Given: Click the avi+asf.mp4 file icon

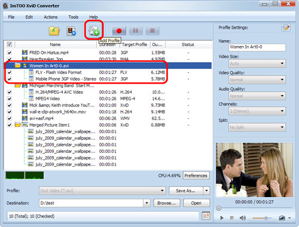Looking at the screenshot, I should [25, 118].
